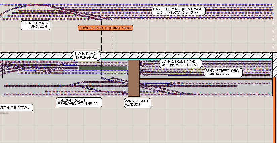Click the 22nd Street Viaduct label
Viewport: 277px width, 143px height.
pos(137,103)
